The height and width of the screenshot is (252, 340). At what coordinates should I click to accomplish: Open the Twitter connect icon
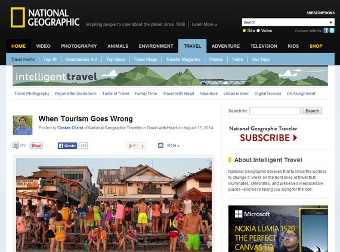(332, 30)
